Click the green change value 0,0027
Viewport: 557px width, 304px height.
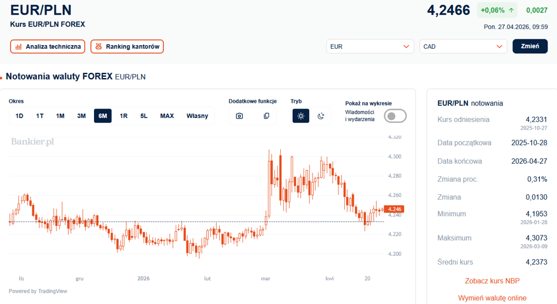click(537, 11)
